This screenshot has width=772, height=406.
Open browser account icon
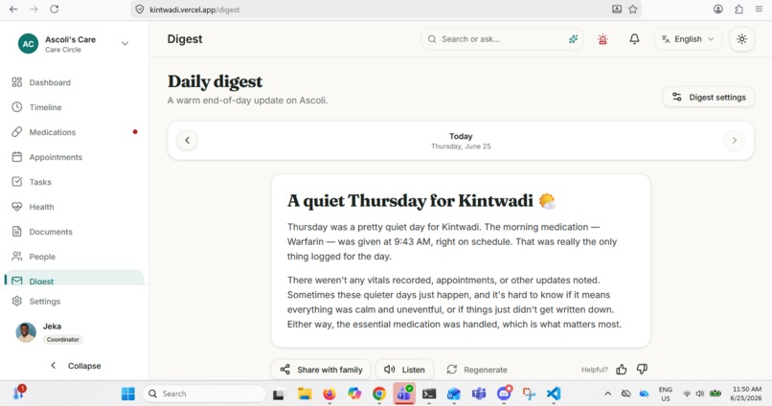tap(718, 10)
